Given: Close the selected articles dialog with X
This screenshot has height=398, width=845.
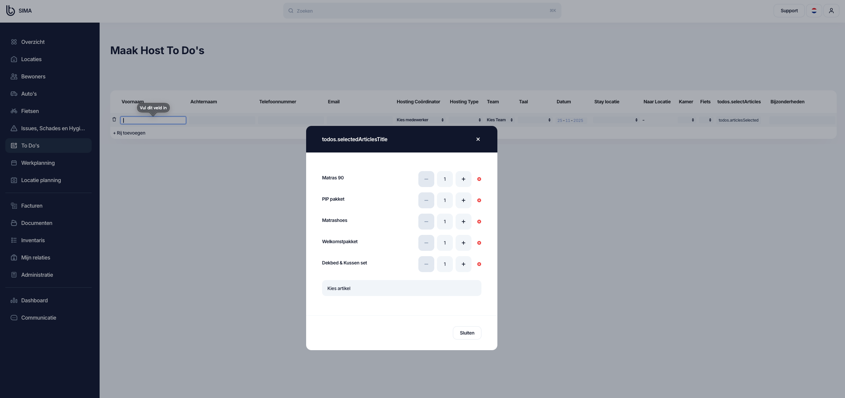Looking at the screenshot, I should (x=478, y=139).
